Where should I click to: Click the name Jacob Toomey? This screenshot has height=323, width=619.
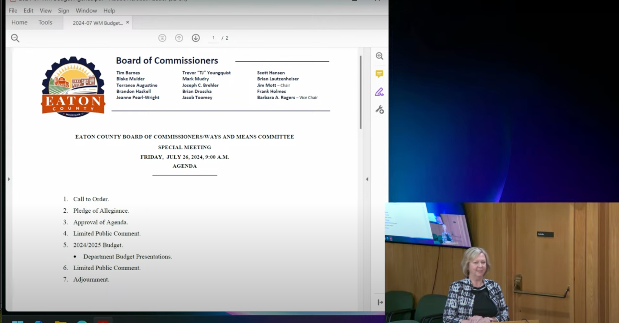point(197,97)
